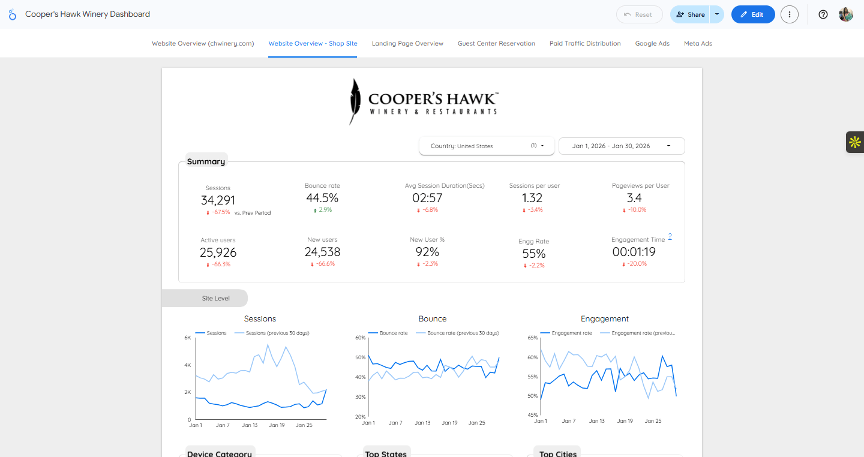Screen dimensions: 864x457
Task: Click the Reset button
Action: click(639, 14)
